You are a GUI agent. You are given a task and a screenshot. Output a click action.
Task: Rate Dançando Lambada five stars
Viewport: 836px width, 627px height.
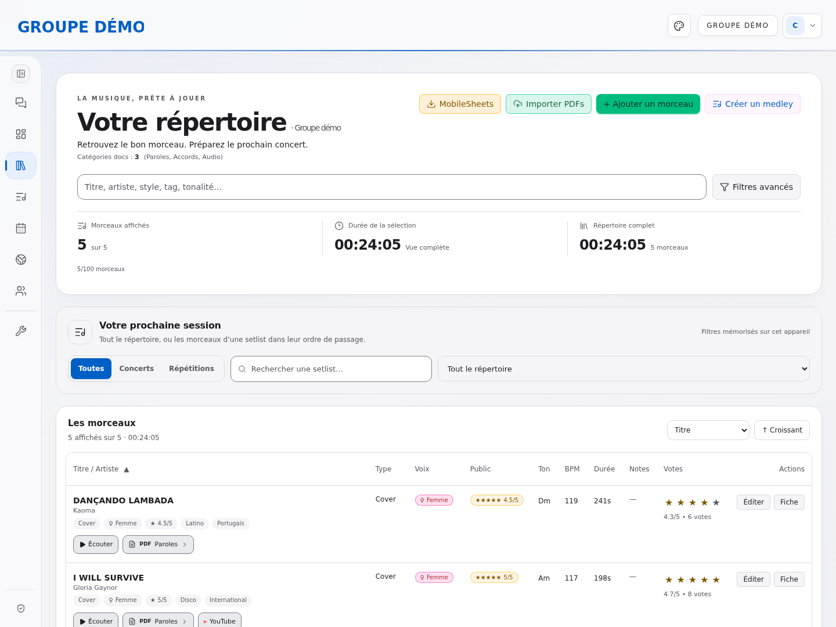pos(716,503)
